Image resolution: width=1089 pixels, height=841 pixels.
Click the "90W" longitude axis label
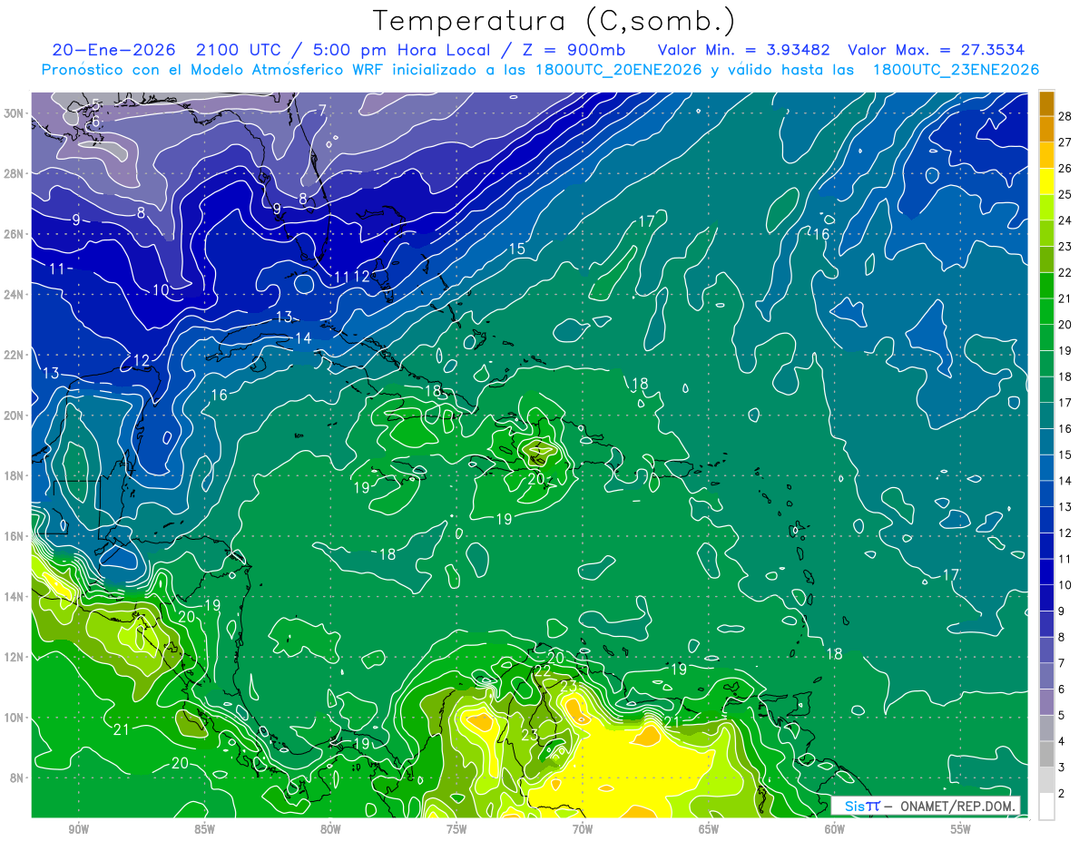(78, 830)
